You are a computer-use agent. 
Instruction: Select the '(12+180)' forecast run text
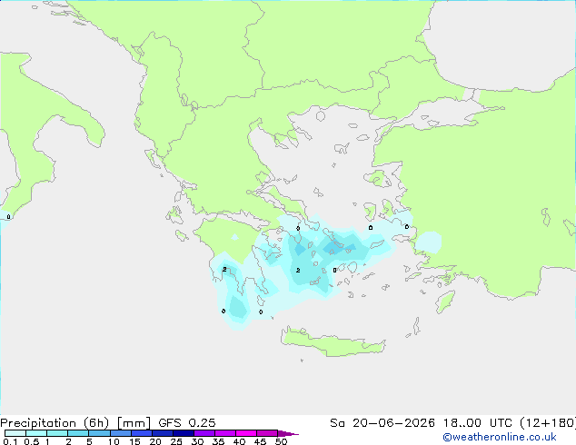[x=548, y=423]
